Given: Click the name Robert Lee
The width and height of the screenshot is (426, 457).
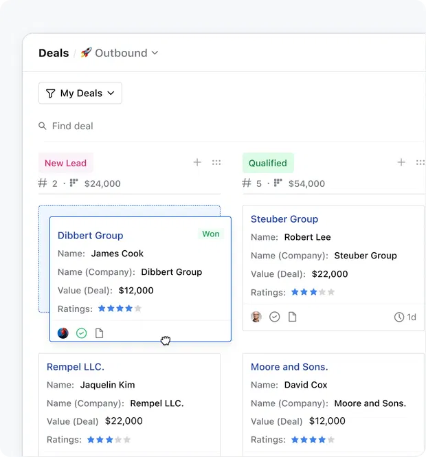Looking at the screenshot, I should pos(307,237).
